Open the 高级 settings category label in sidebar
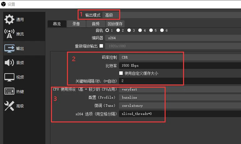Screen dimensions: 241x144 20,106
